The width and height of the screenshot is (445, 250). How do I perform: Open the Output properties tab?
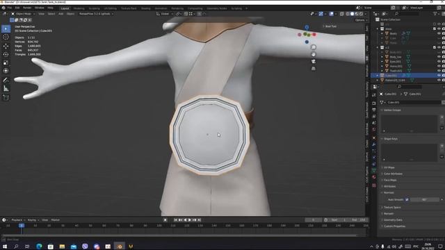tap(374, 110)
